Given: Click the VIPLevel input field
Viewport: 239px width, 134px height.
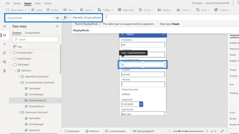Looking at the screenshot, I should click(143, 84).
